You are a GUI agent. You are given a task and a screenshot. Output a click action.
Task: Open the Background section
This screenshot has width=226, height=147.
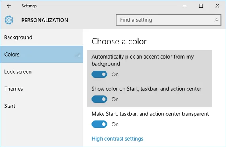click(x=42, y=37)
